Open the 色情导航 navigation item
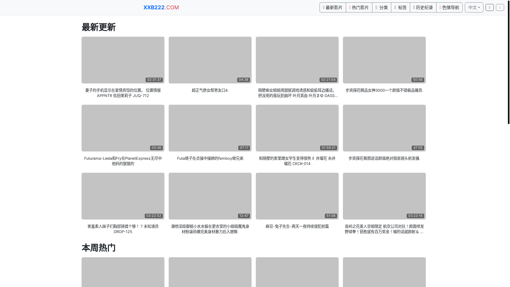The width and height of the screenshot is (510, 287). (x=449, y=7)
